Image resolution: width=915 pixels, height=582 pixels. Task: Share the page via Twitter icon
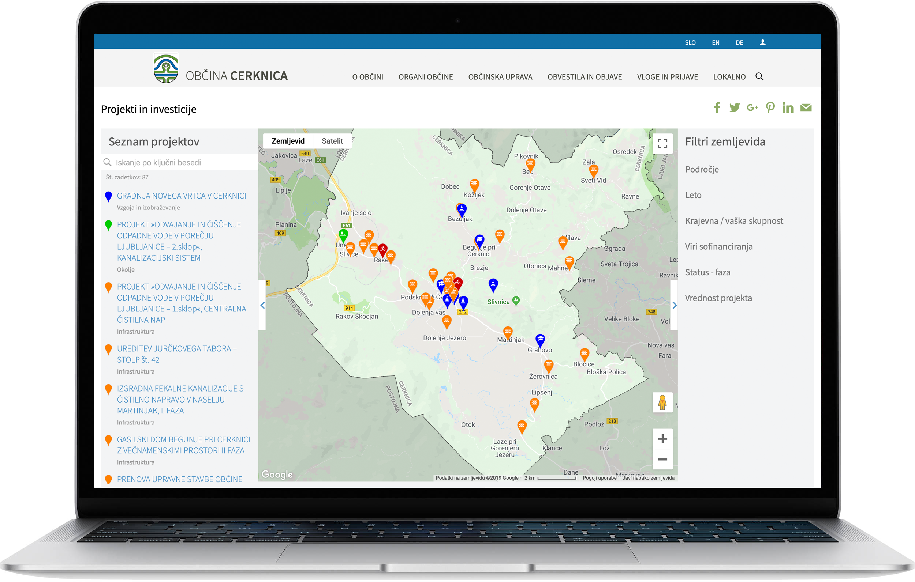tap(734, 108)
